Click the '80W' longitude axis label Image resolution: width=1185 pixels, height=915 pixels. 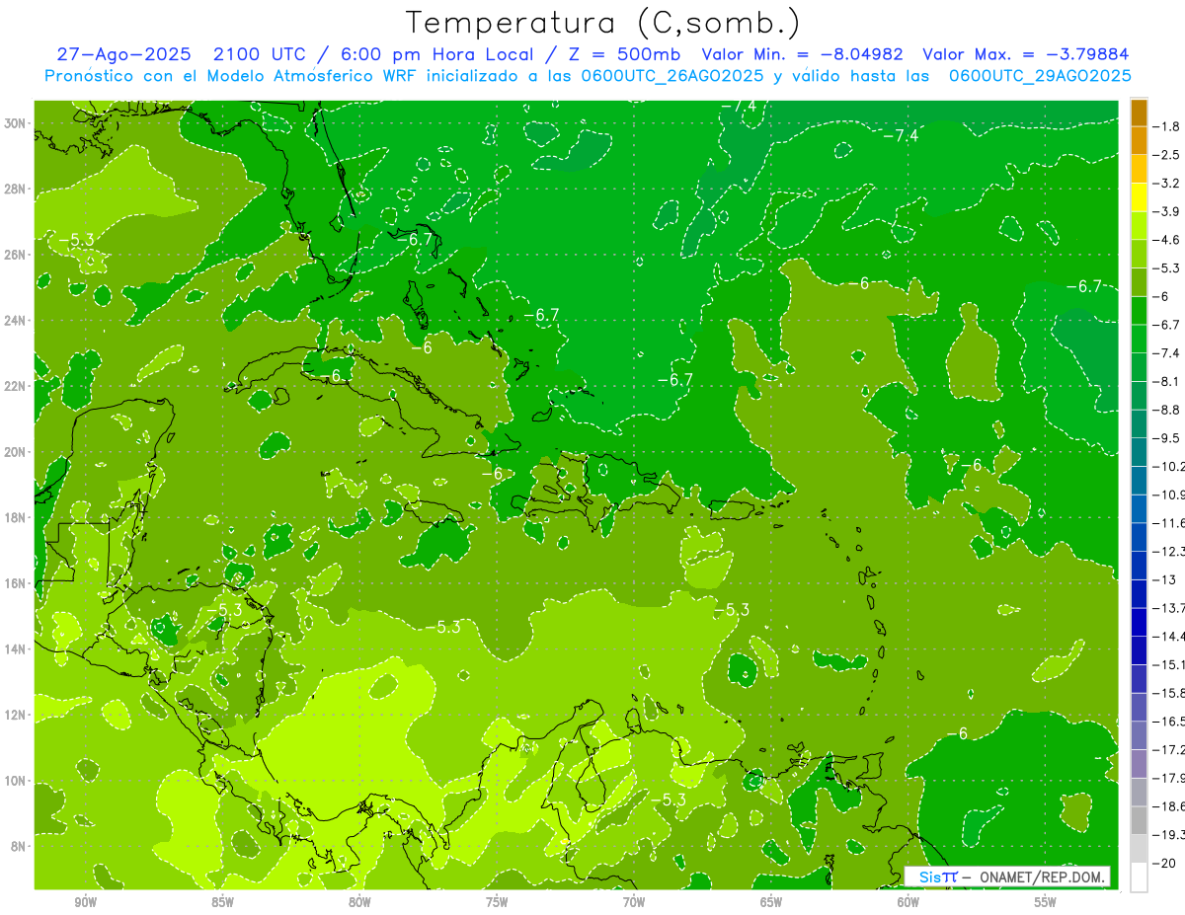pyautogui.click(x=359, y=902)
